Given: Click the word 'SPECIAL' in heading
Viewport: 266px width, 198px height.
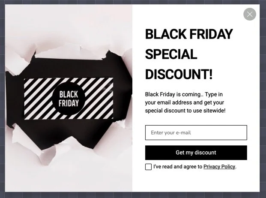Looking at the screenshot, I should [171, 54].
